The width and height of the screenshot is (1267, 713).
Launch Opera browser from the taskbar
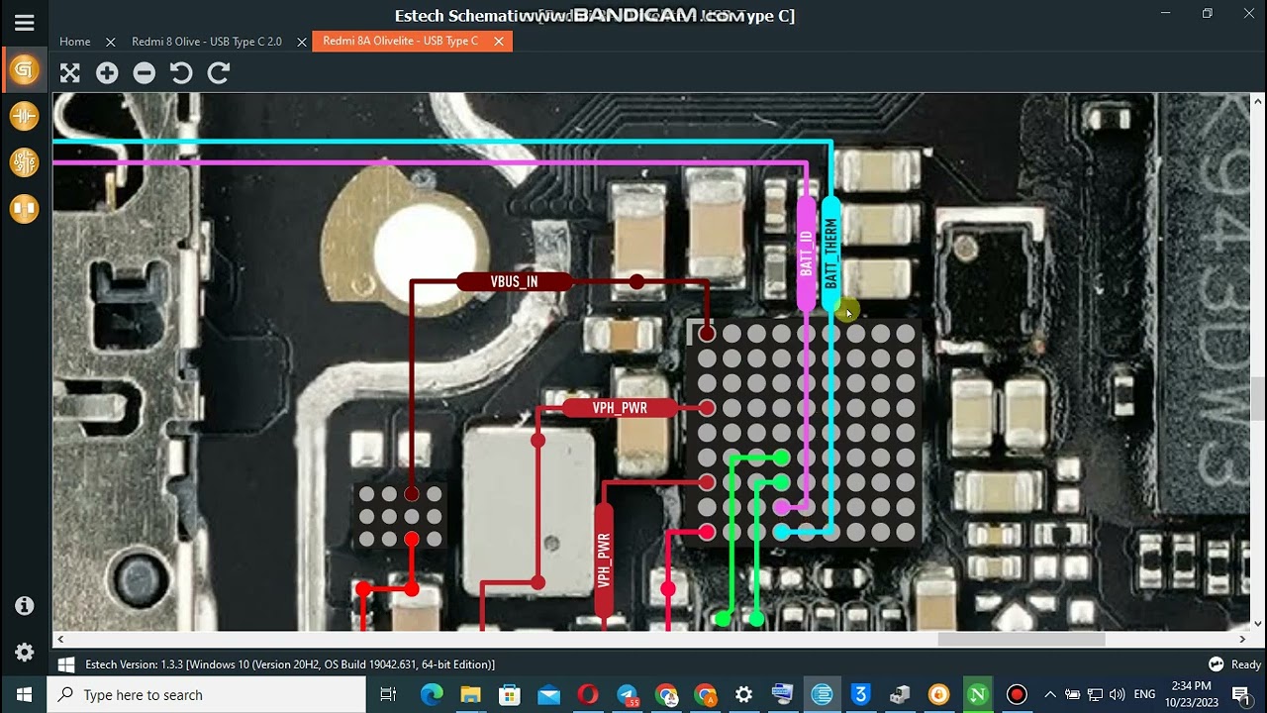click(x=588, y=694)
